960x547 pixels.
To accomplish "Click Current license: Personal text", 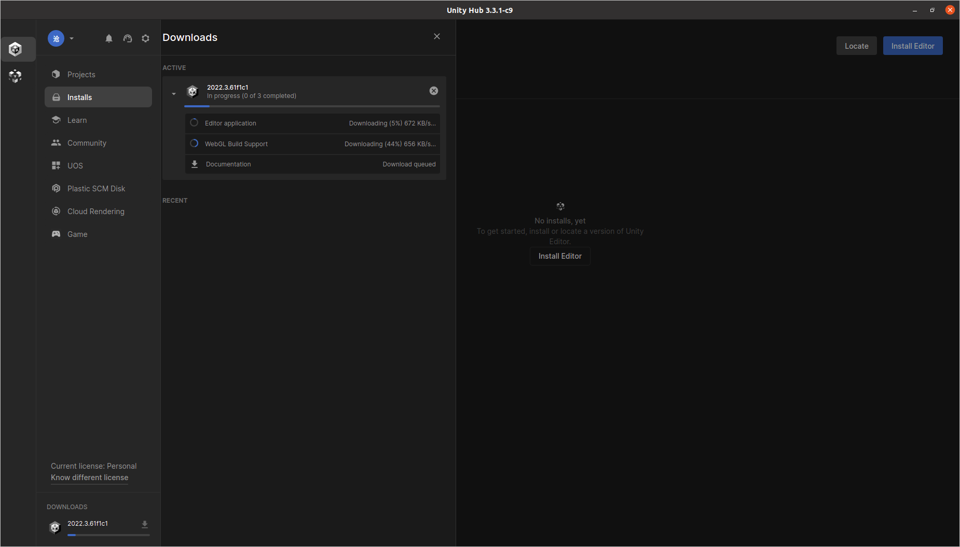I will (93, 466).
